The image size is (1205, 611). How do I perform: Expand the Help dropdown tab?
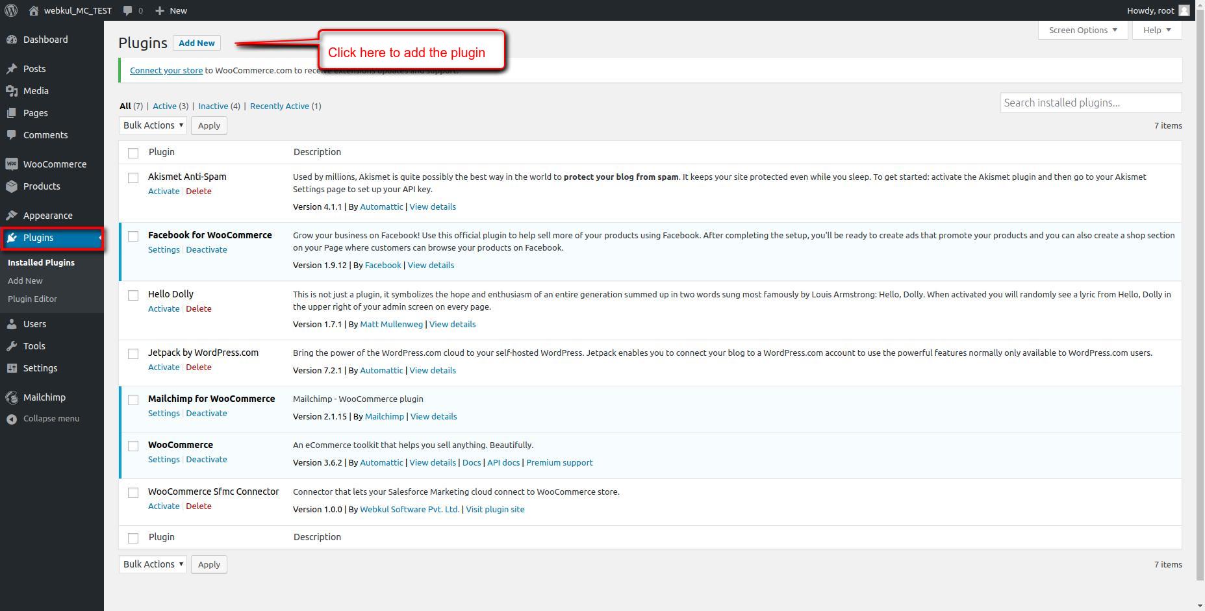(x=1156, y=30)
